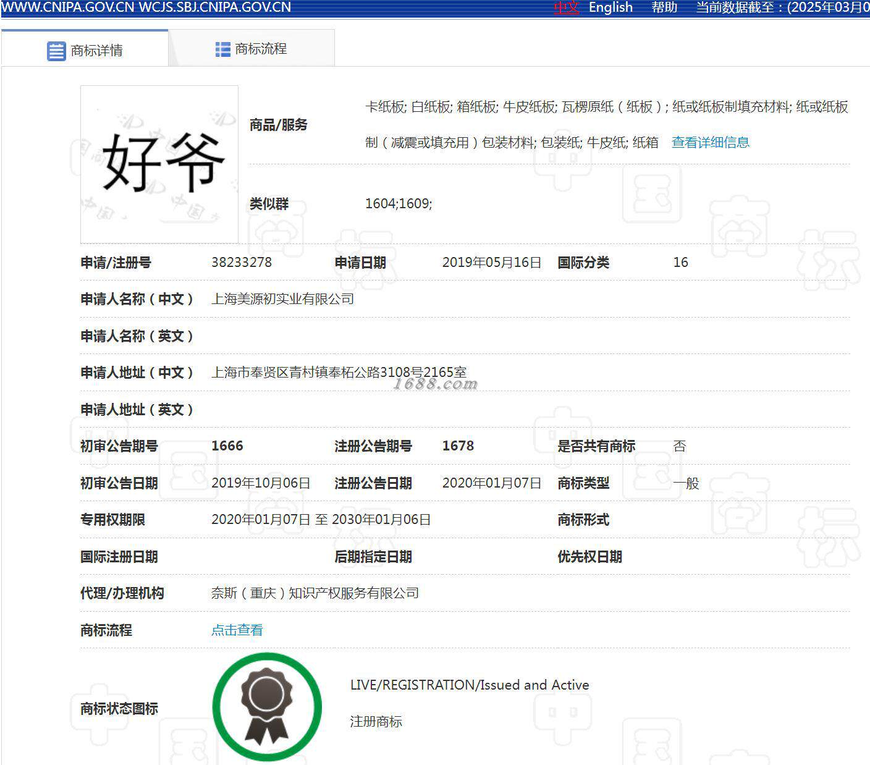Click the 国际分类 field label

tap(583, 262)
